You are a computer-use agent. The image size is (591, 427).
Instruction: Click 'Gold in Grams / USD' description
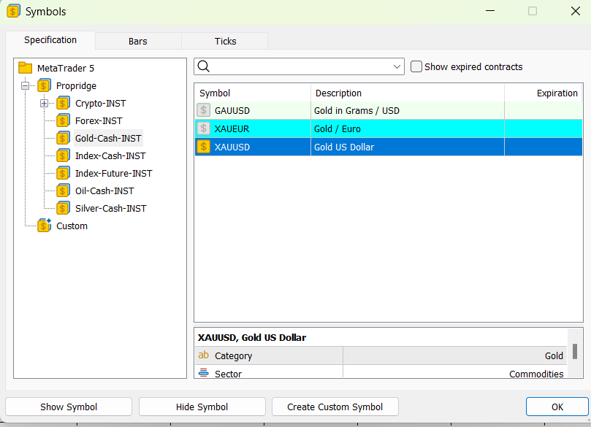click(356, 110)
